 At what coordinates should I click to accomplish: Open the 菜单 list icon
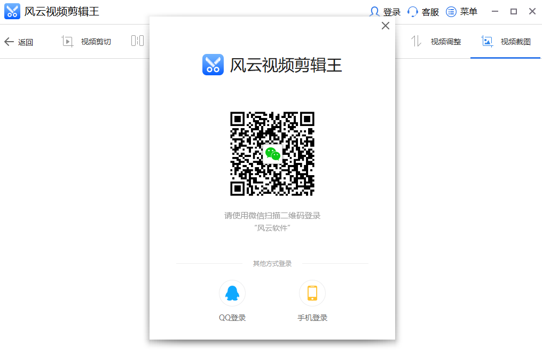coord(451,12)
